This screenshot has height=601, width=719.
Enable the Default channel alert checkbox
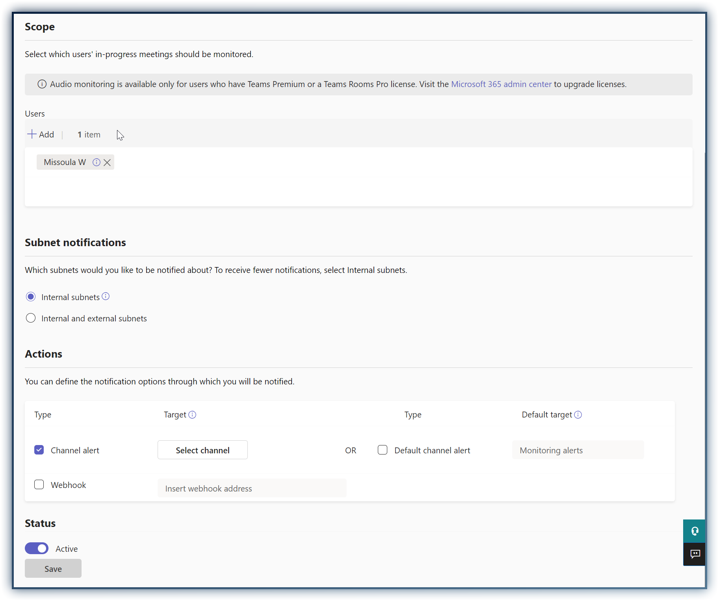click(383, 450)
